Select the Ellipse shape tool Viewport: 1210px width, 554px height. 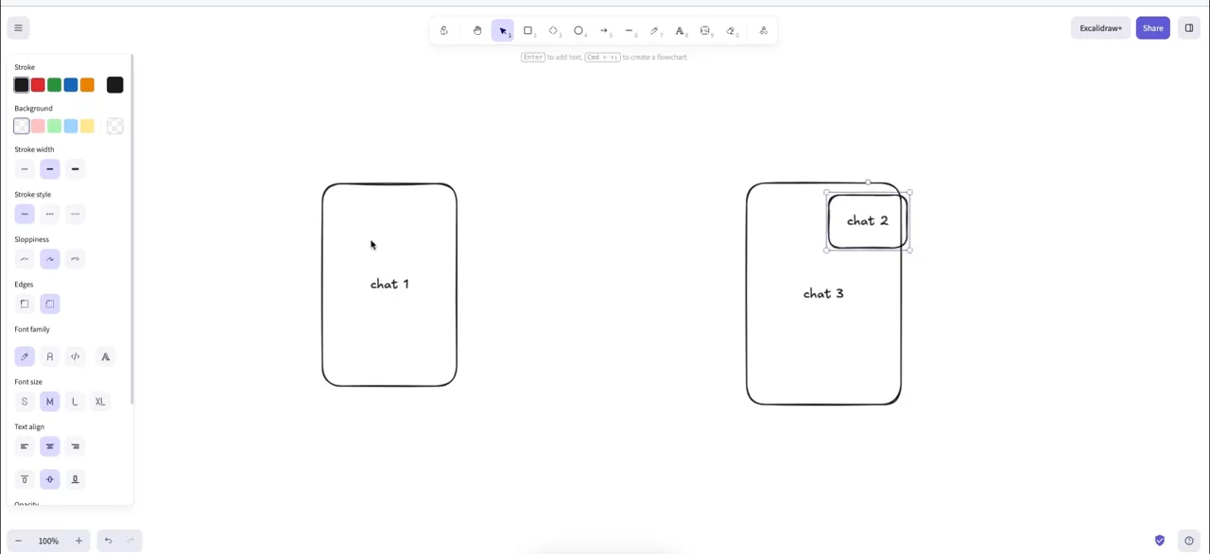point(579,31)
